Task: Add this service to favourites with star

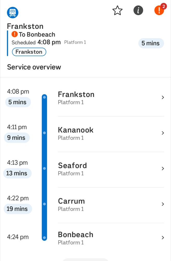Action: pos(117,11)
